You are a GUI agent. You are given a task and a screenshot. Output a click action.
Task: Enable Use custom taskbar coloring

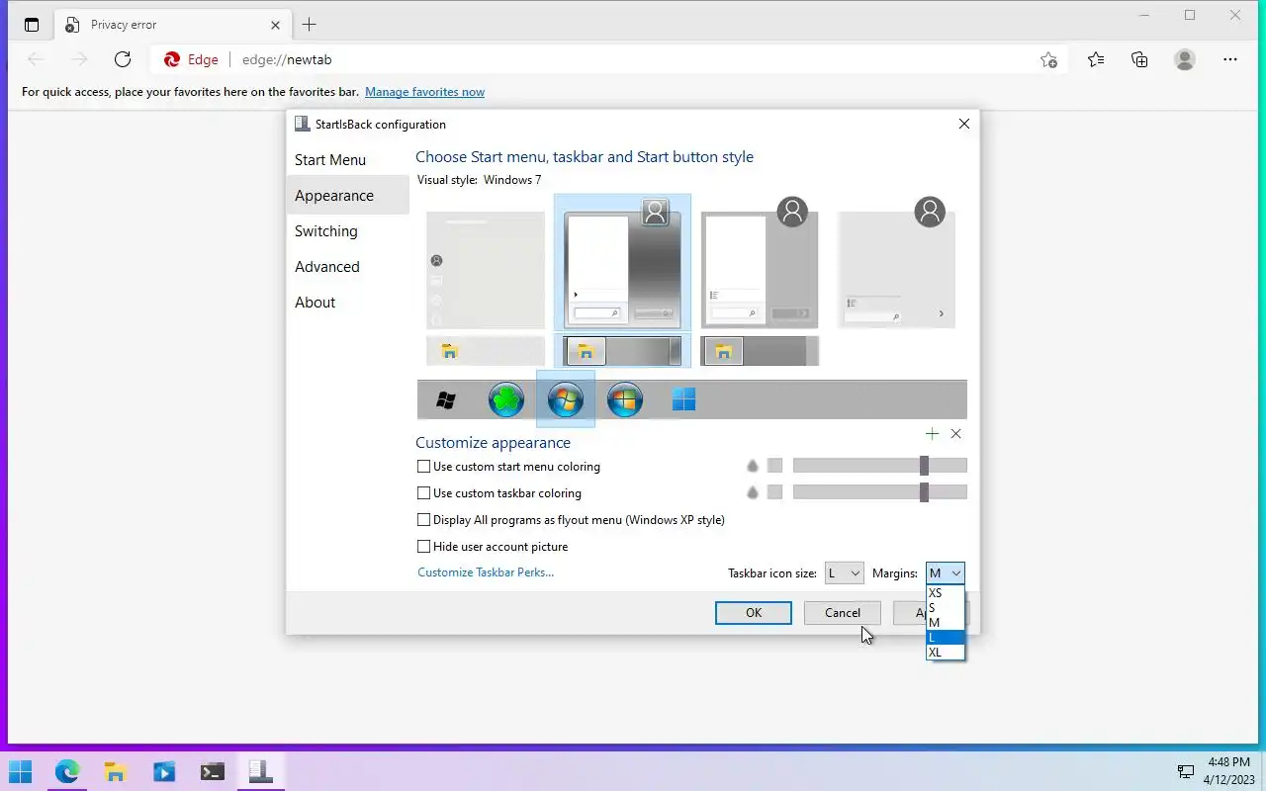pyautogui.click(x=423, y=492)
